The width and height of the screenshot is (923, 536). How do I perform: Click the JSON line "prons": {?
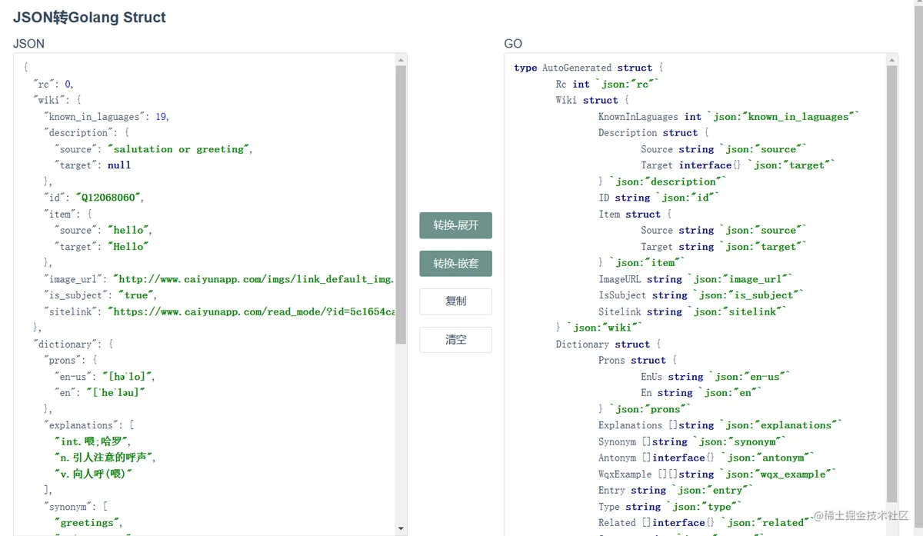(70, 360)
